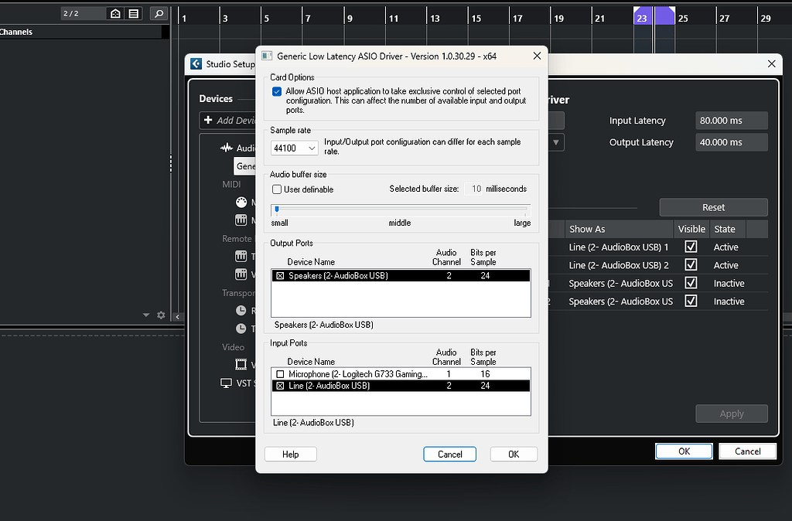Collapse the left zone with the chevron arrow

click(x=177, y=316)
